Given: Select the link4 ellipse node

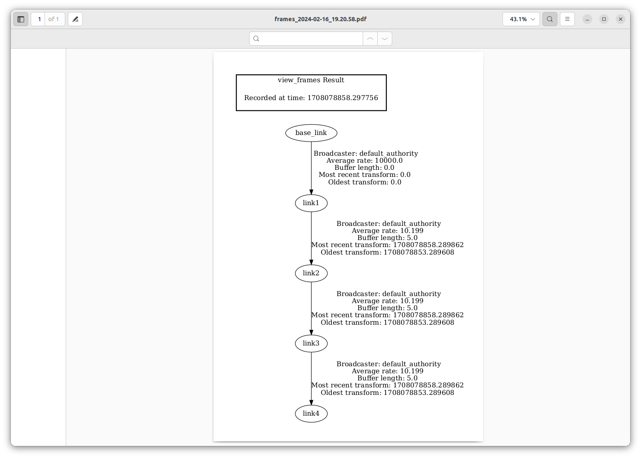Looking at the screenshot, I should (x=311, y=414).
